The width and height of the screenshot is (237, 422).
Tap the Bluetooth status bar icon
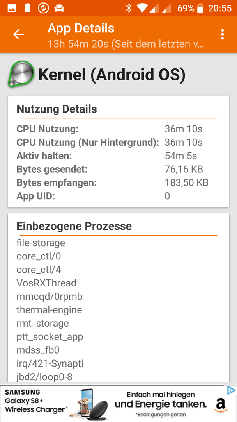(129, 8)
